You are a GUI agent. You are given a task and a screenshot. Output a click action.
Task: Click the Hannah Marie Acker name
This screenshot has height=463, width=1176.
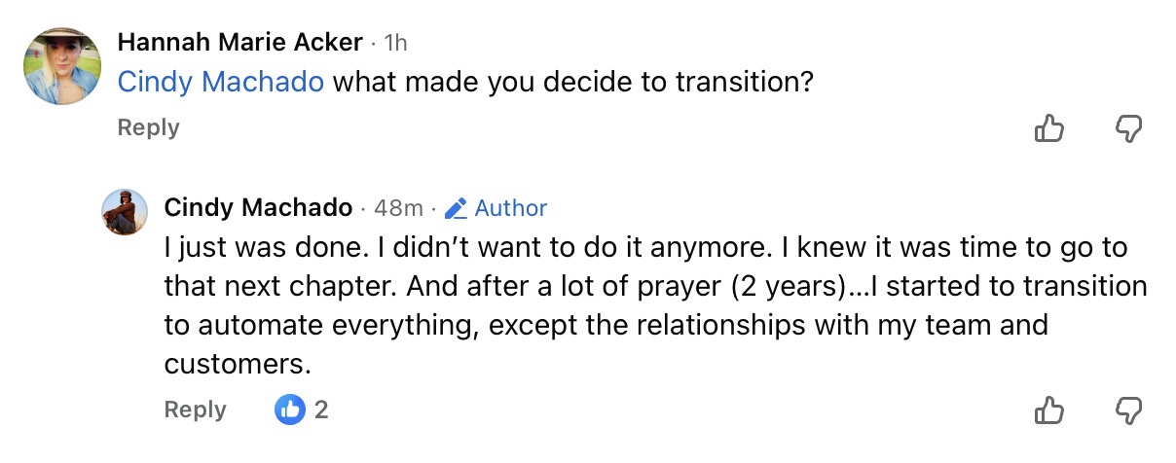click(x=239, y=42)
